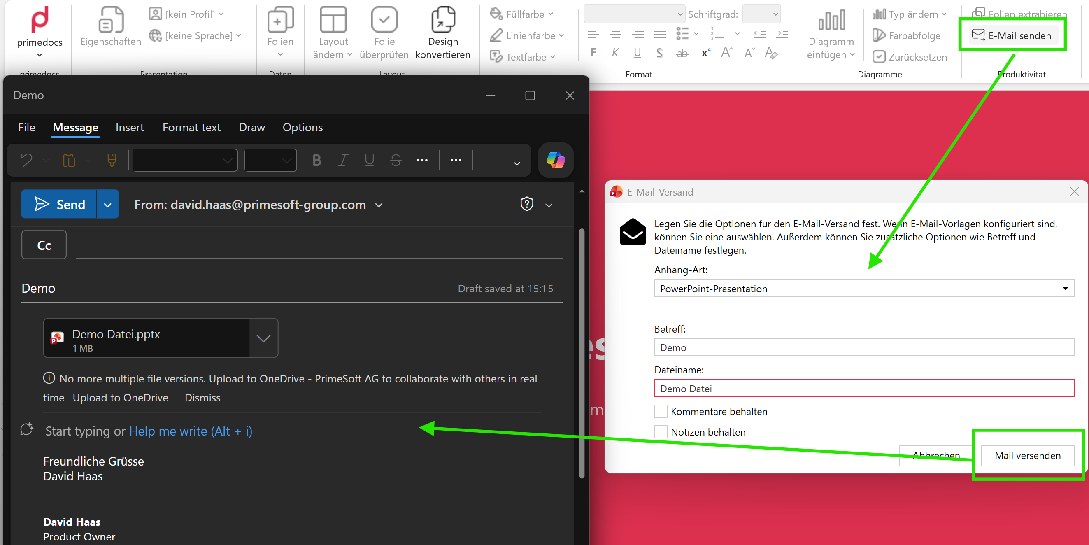Click the Folie überprüfen icon
Viewport: 1089px width, 545px height.
(384, 19)
